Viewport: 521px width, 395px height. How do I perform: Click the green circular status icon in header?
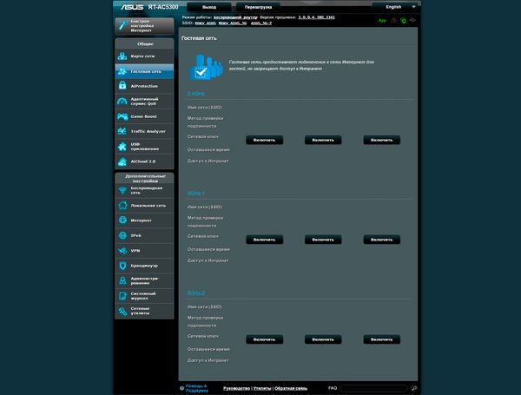click(x=403, y=21)
